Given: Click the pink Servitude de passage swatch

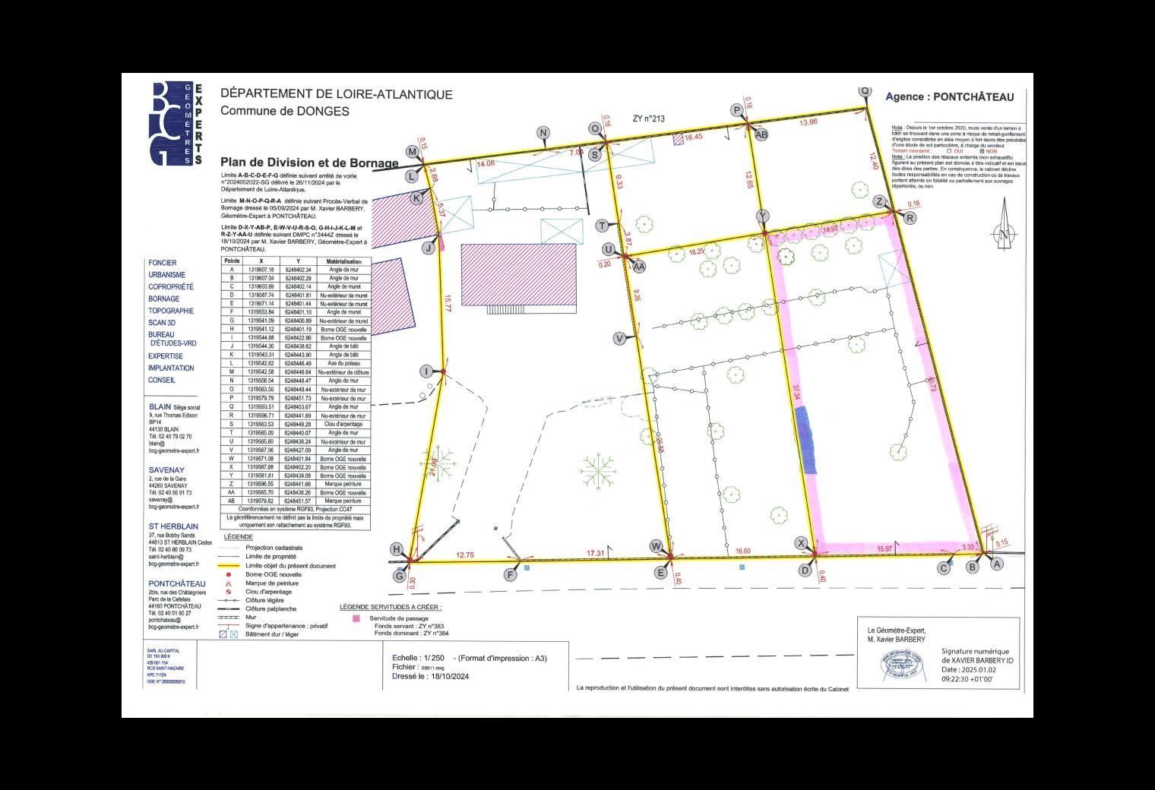Looking at the screenshot, I should (x=356, y=618).
